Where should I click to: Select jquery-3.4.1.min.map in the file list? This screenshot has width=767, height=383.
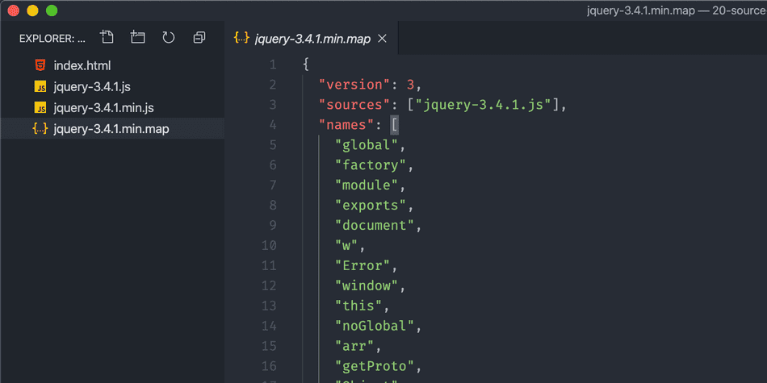coord(111,128)
